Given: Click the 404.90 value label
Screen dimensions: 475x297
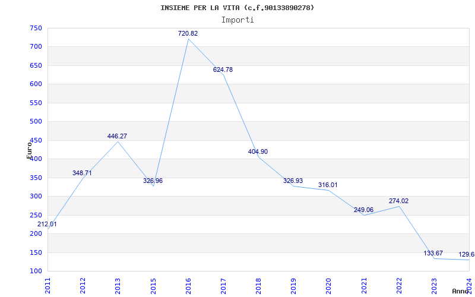Looking at the screenshot, I should (x=258, y=151).
